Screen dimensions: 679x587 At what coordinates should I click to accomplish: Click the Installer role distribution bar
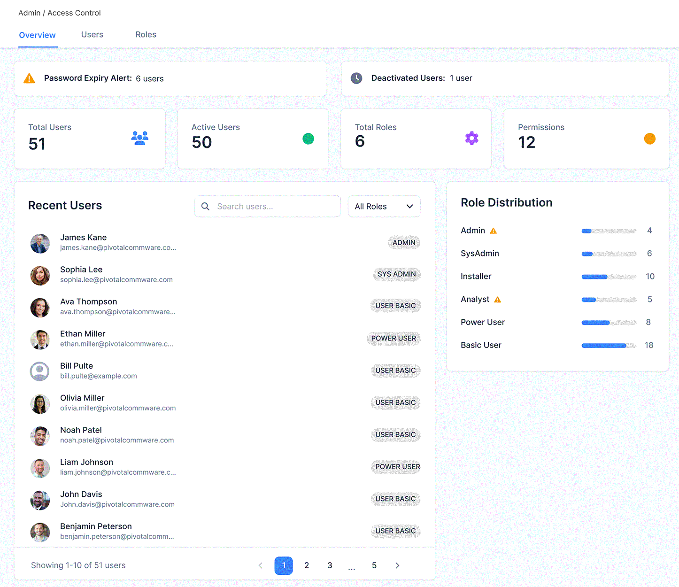tap(609, 277)
